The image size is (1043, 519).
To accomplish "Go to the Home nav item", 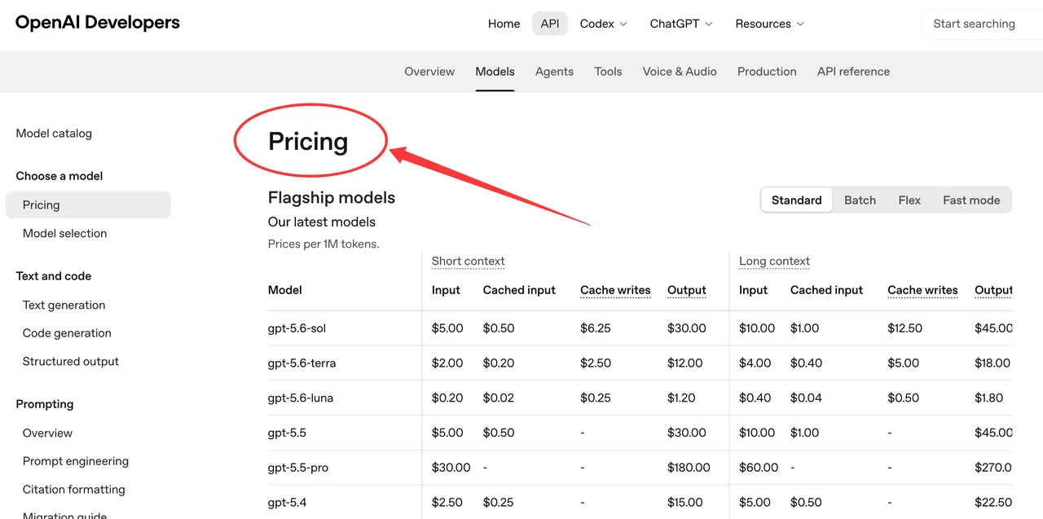I will click(504, 24).
